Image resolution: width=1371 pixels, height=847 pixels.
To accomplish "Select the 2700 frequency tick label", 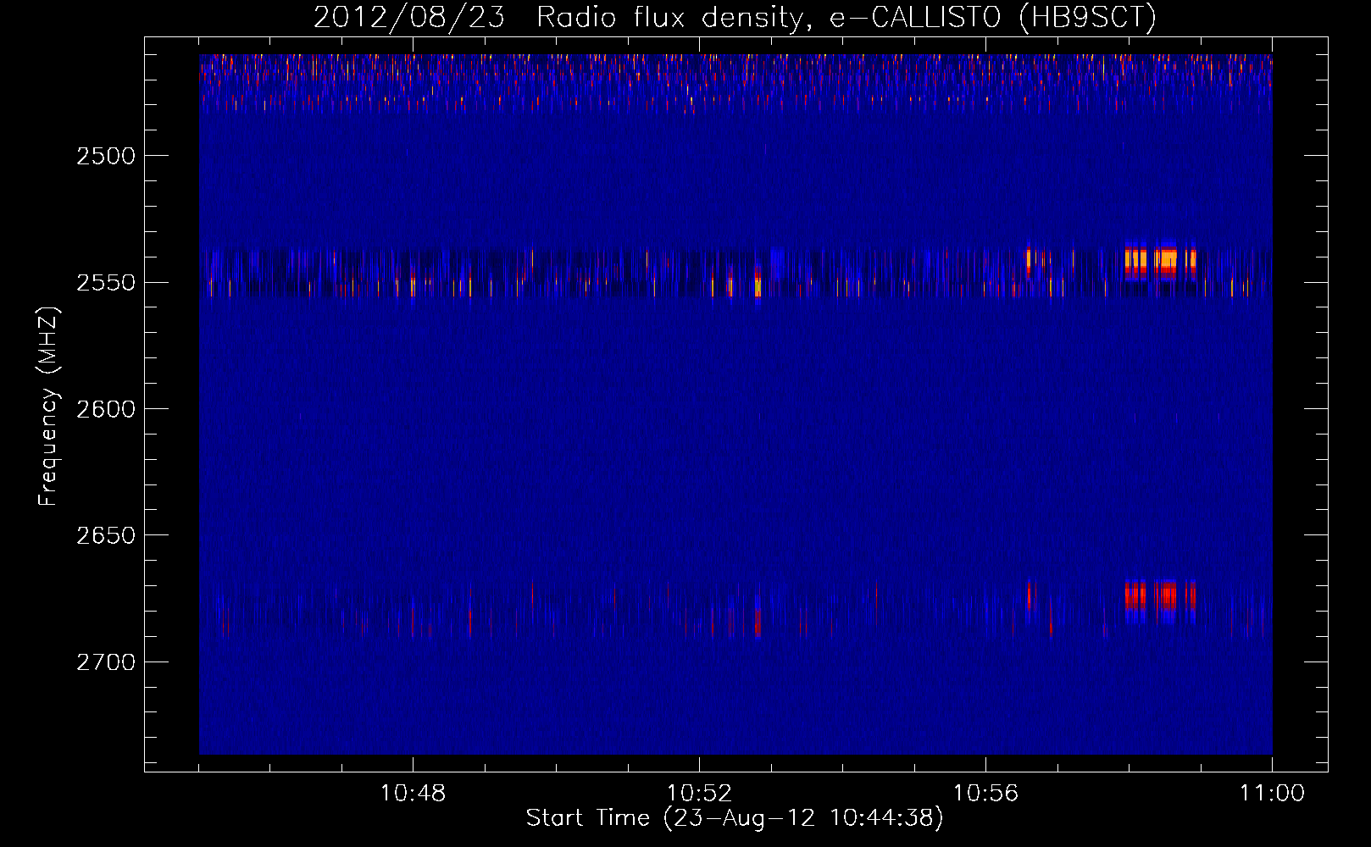I will (x=106, y=662).
